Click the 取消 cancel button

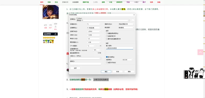pos(118,72)
